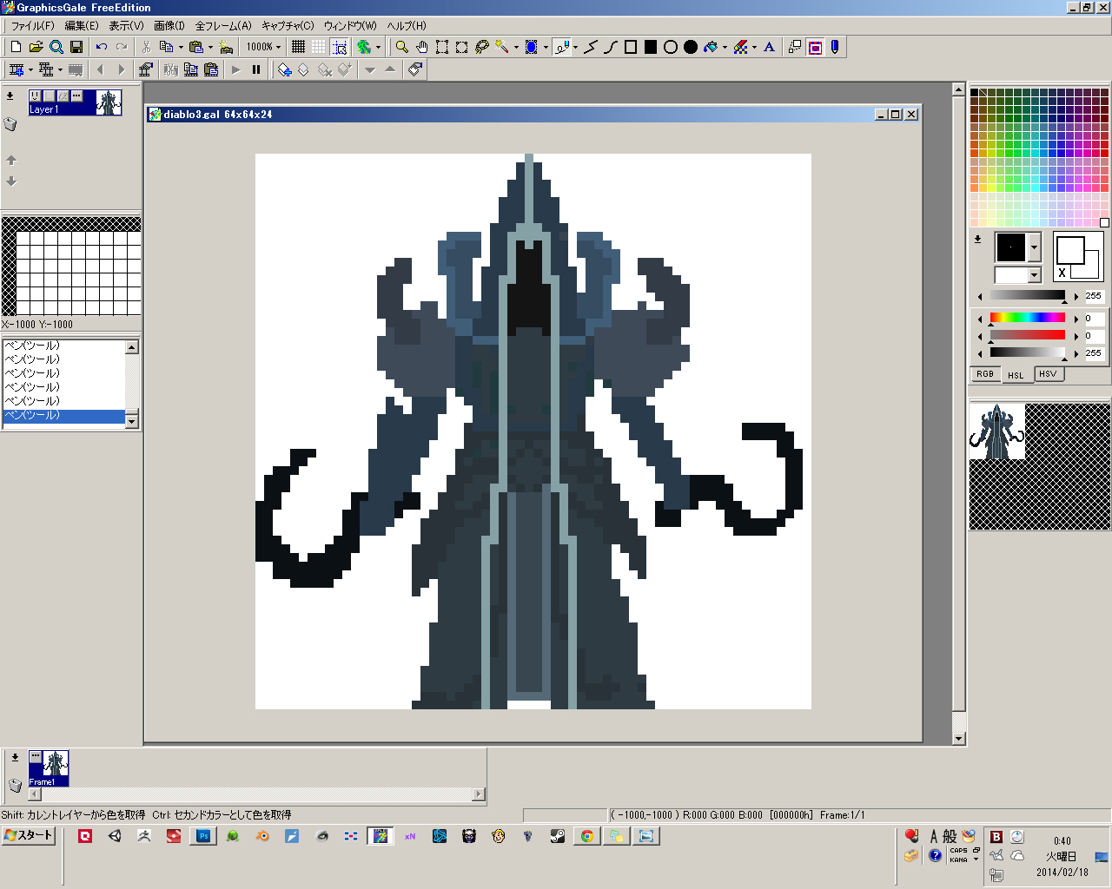
Task: Open Frame1 properties with the ... button
Action: click(x=36, y=756)
